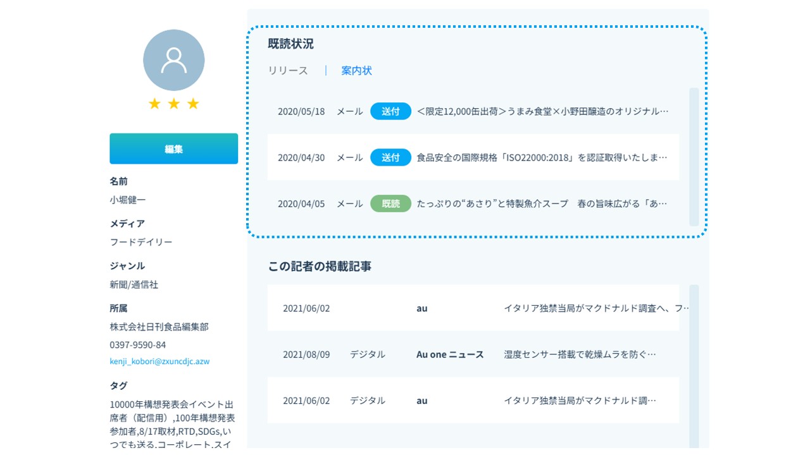Switch to the リリース tab

click(x=288, y=71)
